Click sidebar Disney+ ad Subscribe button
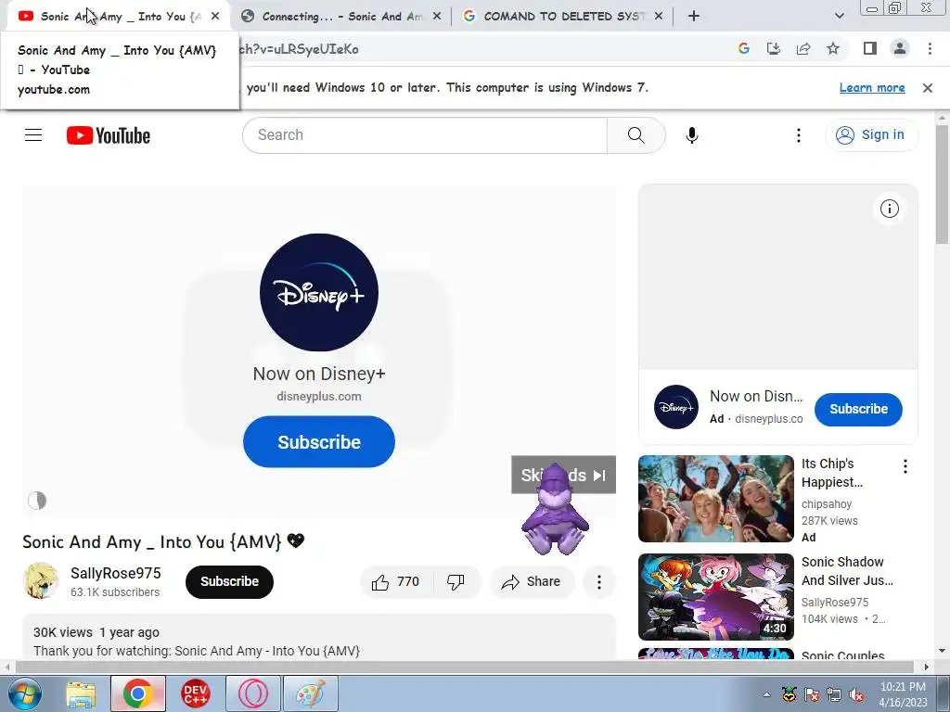The image size is (950, 712). (x=858, y=409)
